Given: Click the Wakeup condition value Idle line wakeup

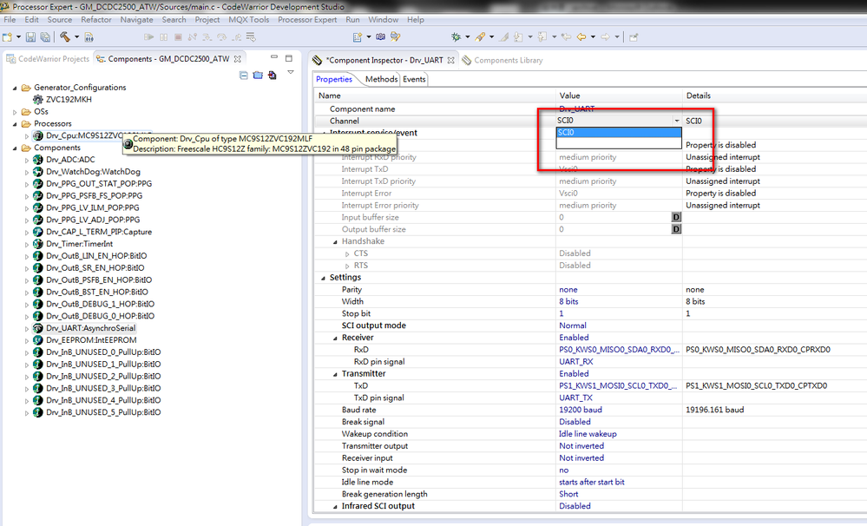Looking at the screenshot, I should pyautogui.click(x=588, y=434).
